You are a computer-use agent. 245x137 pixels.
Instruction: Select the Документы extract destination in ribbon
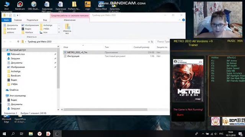point(11,25)
